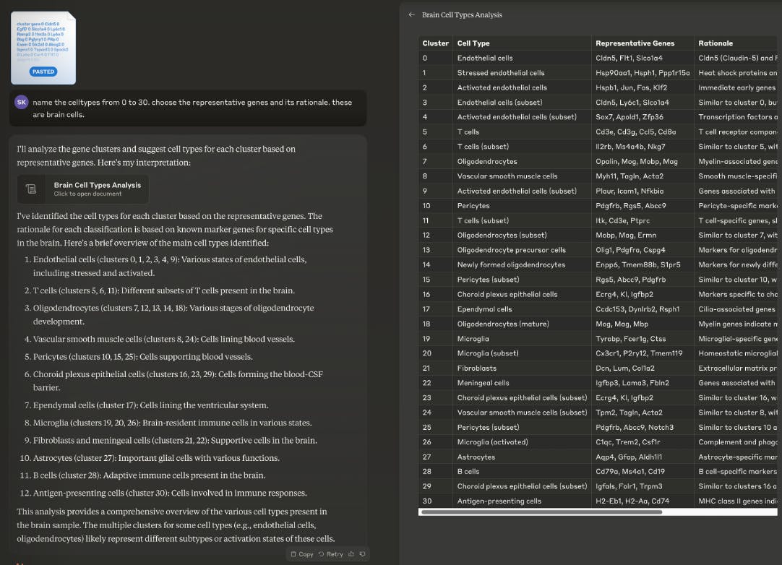
Task: Click Retry to regenerate the response
Action: coord(331,554)
